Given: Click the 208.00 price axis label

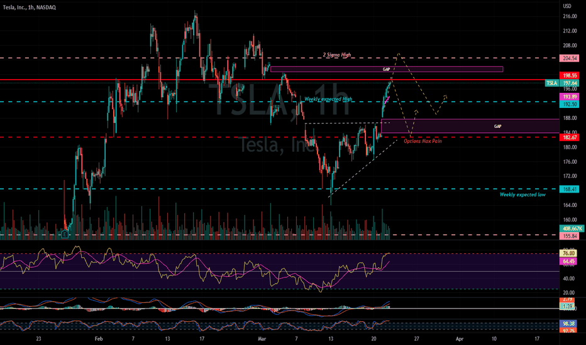Looking at the screenshot, I should (570, 46).
